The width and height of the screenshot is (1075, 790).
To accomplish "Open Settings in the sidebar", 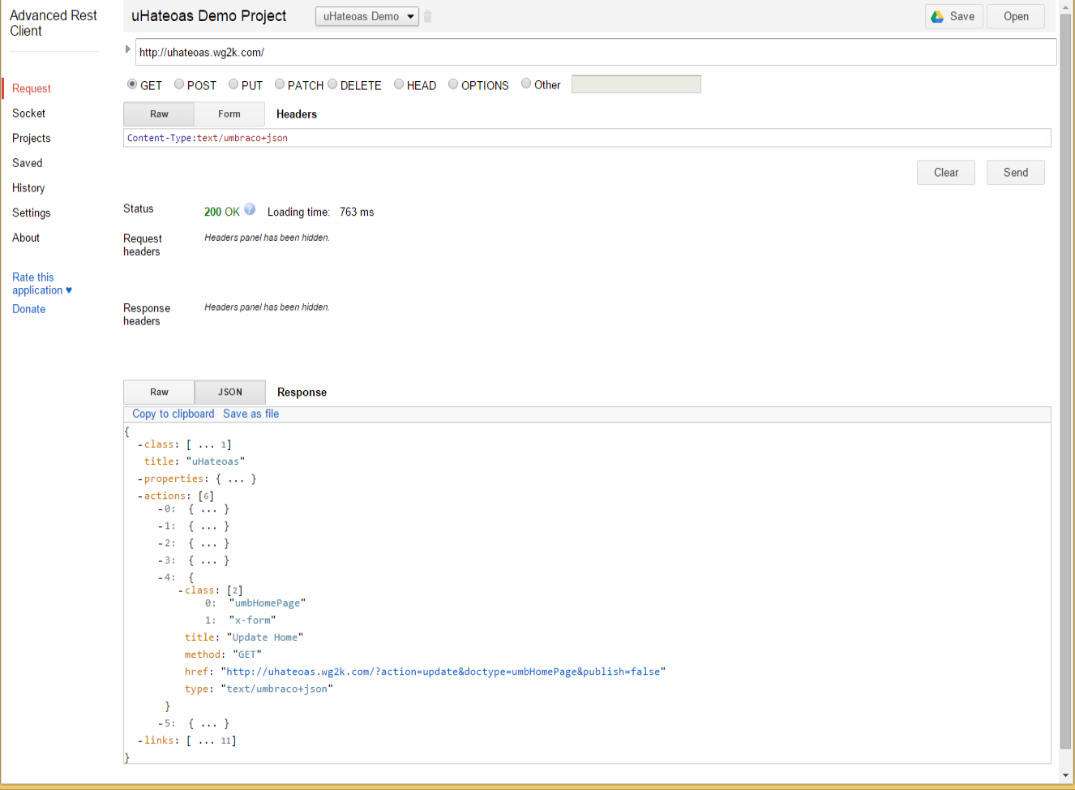I will coord(32,213).
